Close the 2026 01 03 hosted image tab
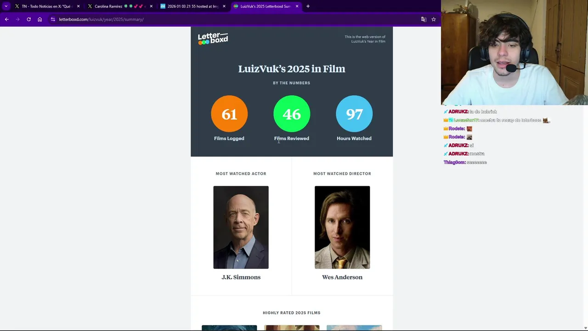 [x=224, y=6]
